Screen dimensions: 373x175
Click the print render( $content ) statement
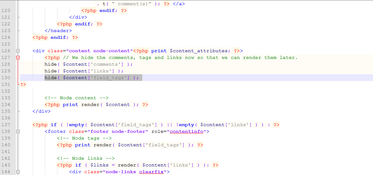point(101,105)
